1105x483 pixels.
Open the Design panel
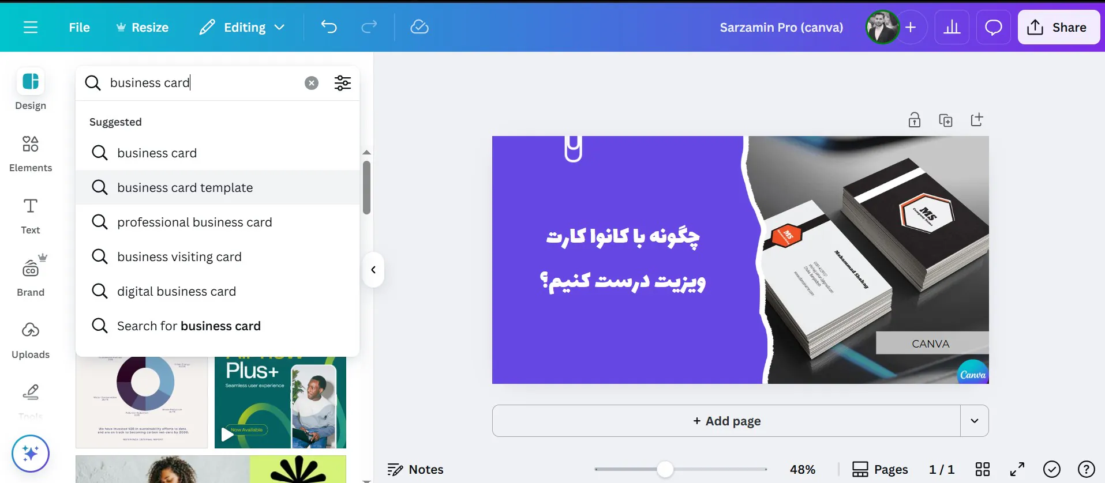[x=31, y=89]
